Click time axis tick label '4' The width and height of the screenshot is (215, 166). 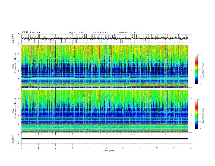point(89,148)
